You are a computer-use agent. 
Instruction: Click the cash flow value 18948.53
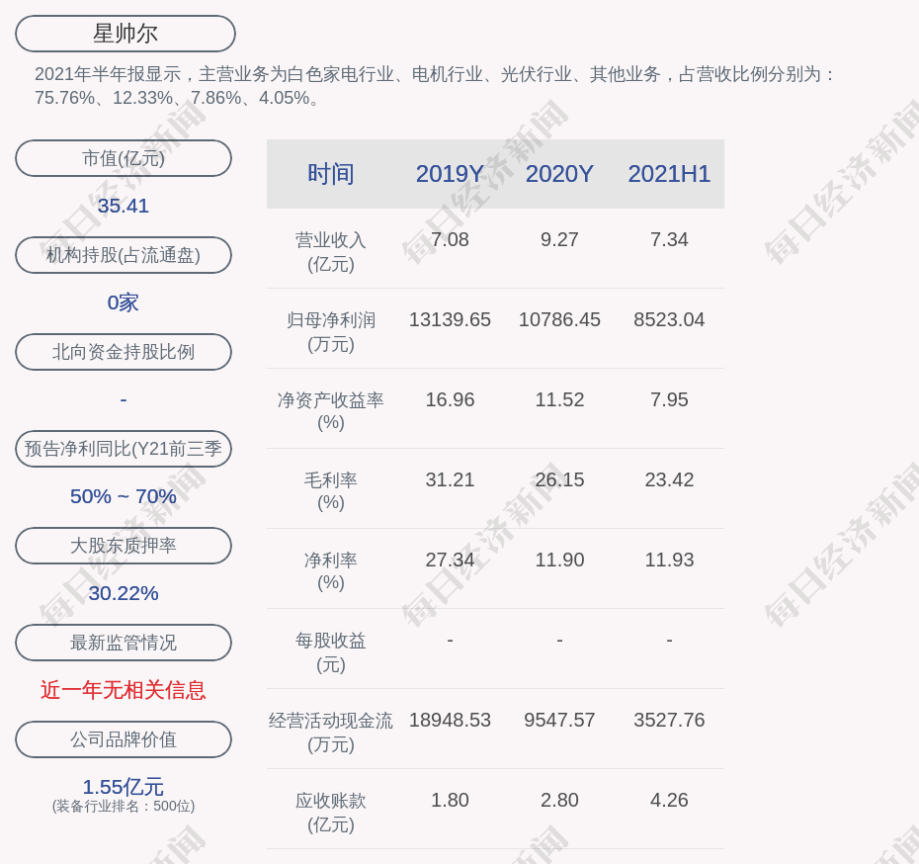(x=451, y=720)
